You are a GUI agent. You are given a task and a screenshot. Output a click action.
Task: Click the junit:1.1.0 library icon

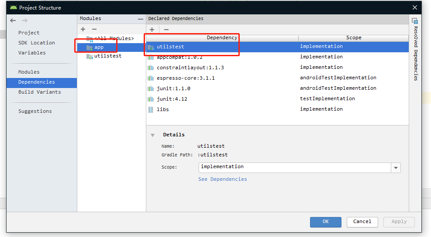point(151,88)
